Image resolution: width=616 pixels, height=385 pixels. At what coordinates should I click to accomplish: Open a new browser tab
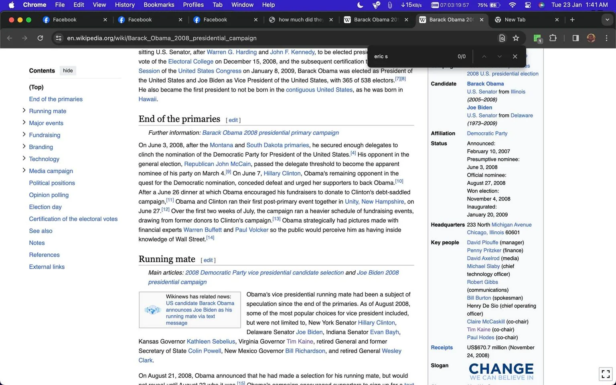(572, 20)
